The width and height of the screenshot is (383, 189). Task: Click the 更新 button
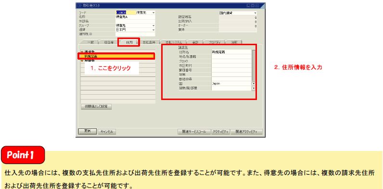pyautogui.click(x=88, y=131)
